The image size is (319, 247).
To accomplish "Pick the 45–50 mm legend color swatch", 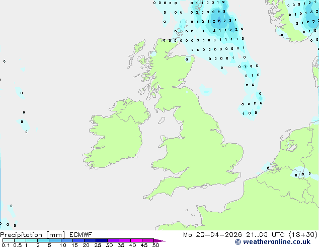I will pyautogui.click(x=148, y=240).
